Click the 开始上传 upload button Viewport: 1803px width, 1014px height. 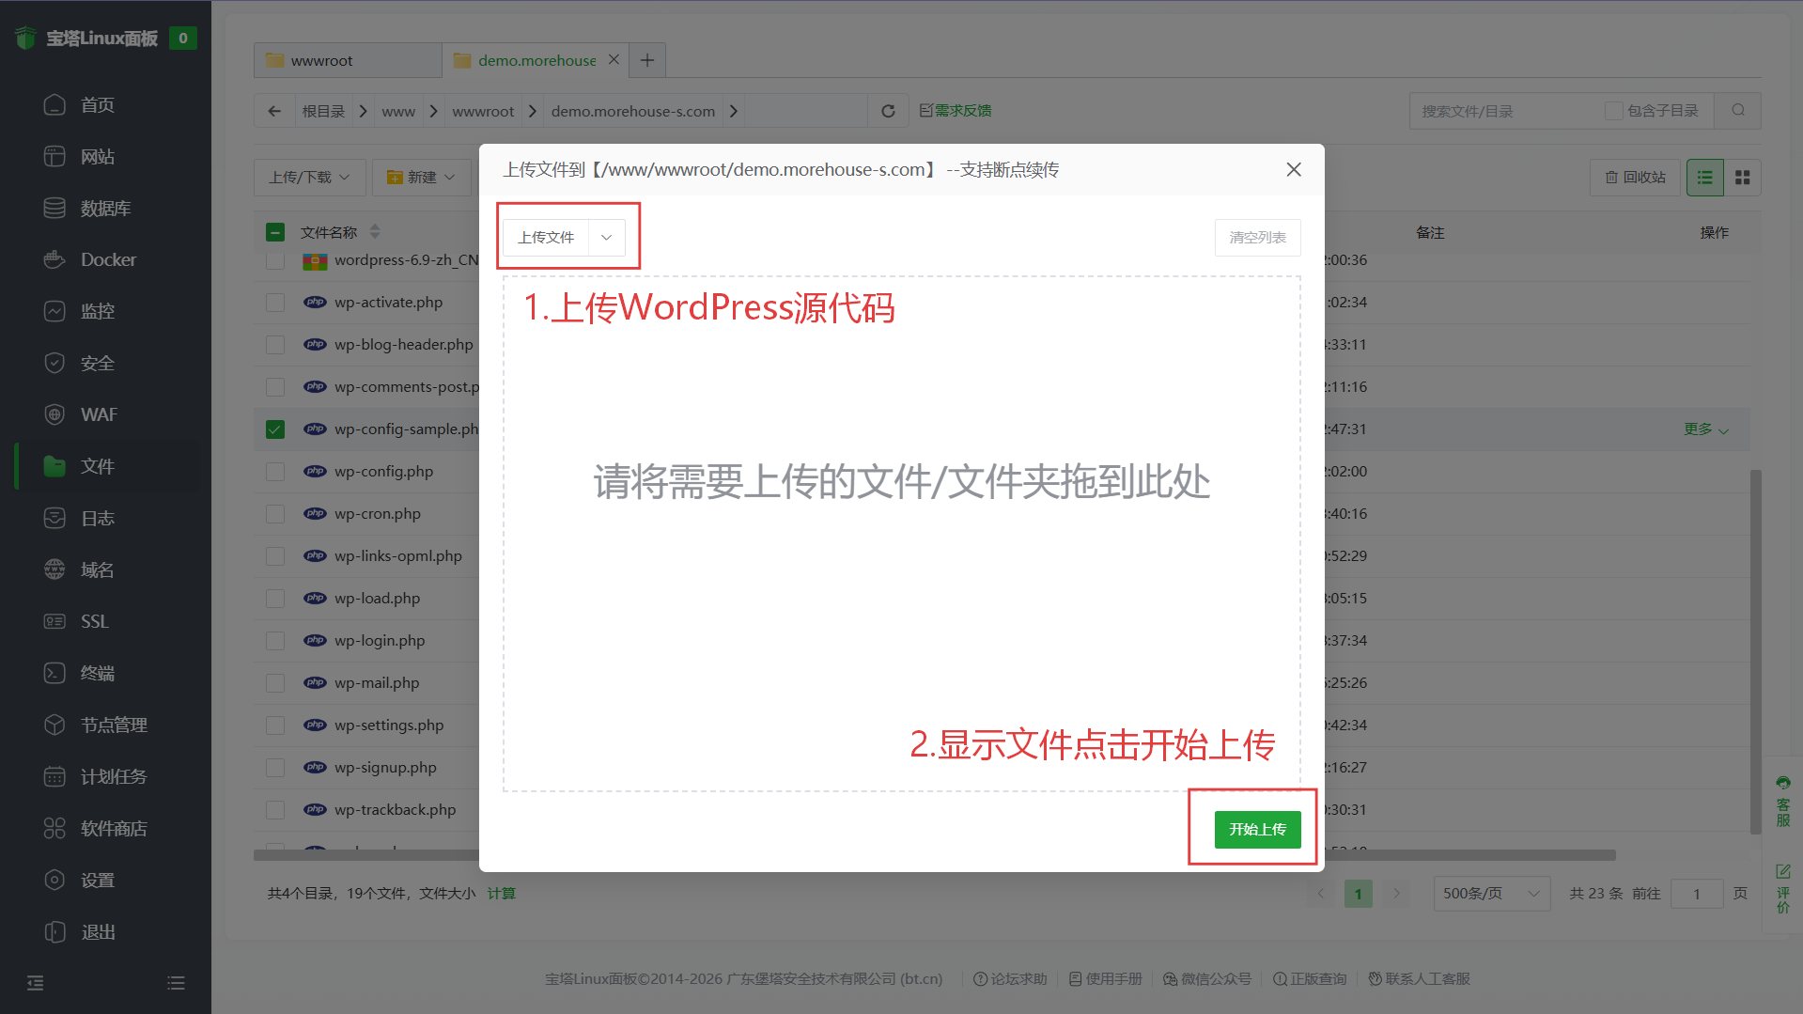pyautogui.click(x=1256, y=829)
